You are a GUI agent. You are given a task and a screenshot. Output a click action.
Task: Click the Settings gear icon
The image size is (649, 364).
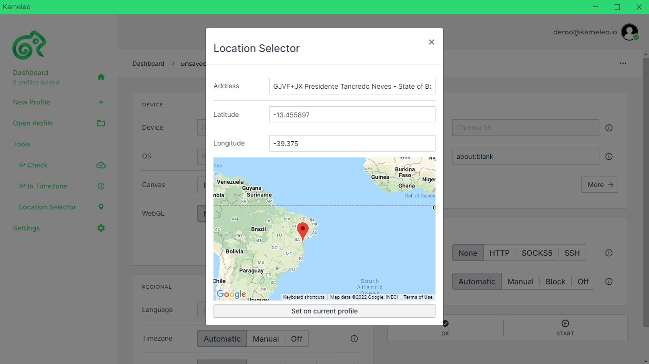tap(101, 228)
